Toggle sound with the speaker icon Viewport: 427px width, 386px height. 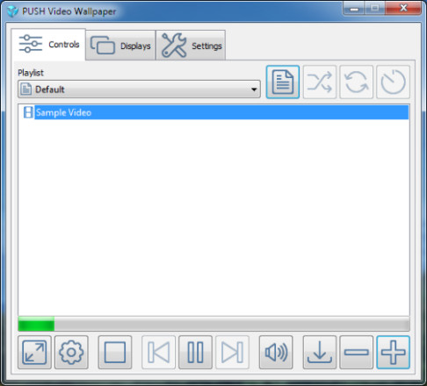(x=276, y=353)
